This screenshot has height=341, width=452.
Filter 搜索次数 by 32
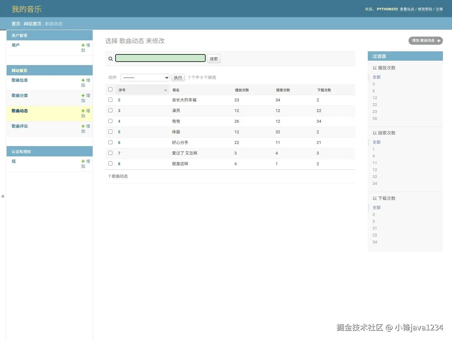click(375, 177)
